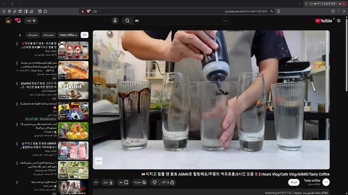Open more options for 32:30 video
The height and width of the screenshot is (195, 348).
click(17, 44)
